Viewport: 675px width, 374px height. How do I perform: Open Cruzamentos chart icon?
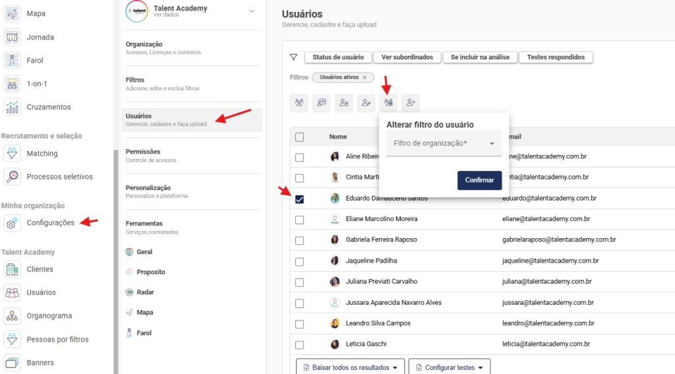[13, 107]
